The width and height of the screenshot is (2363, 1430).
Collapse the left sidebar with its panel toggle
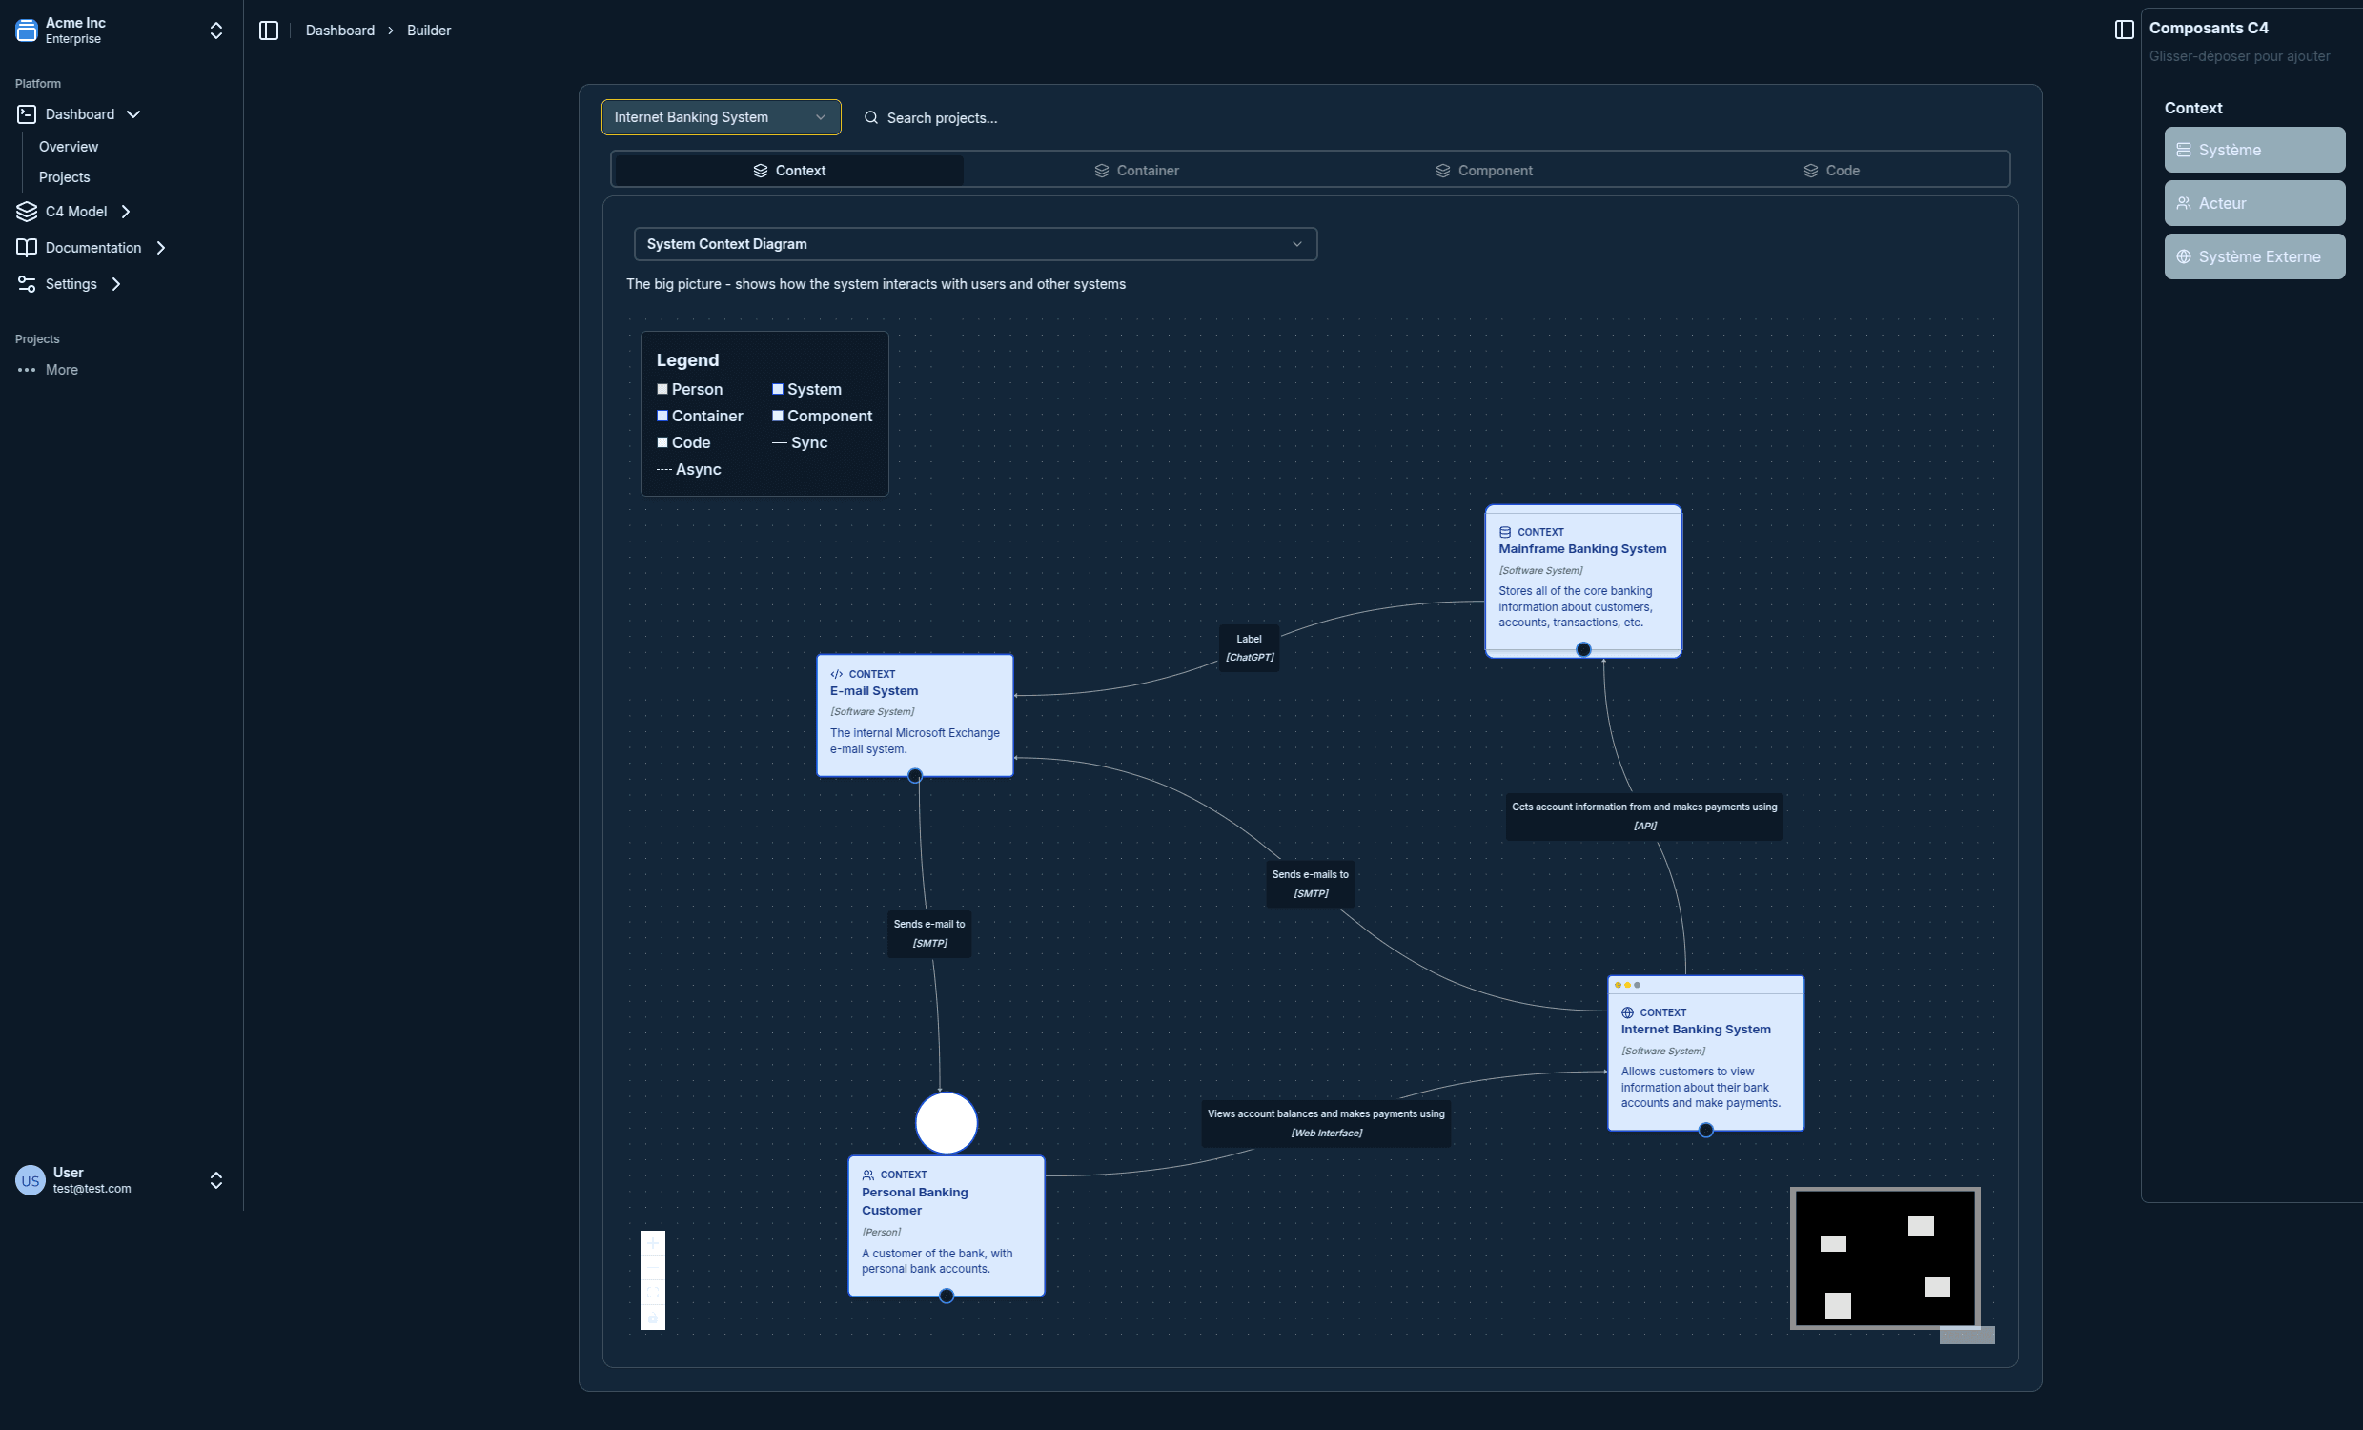268,30
